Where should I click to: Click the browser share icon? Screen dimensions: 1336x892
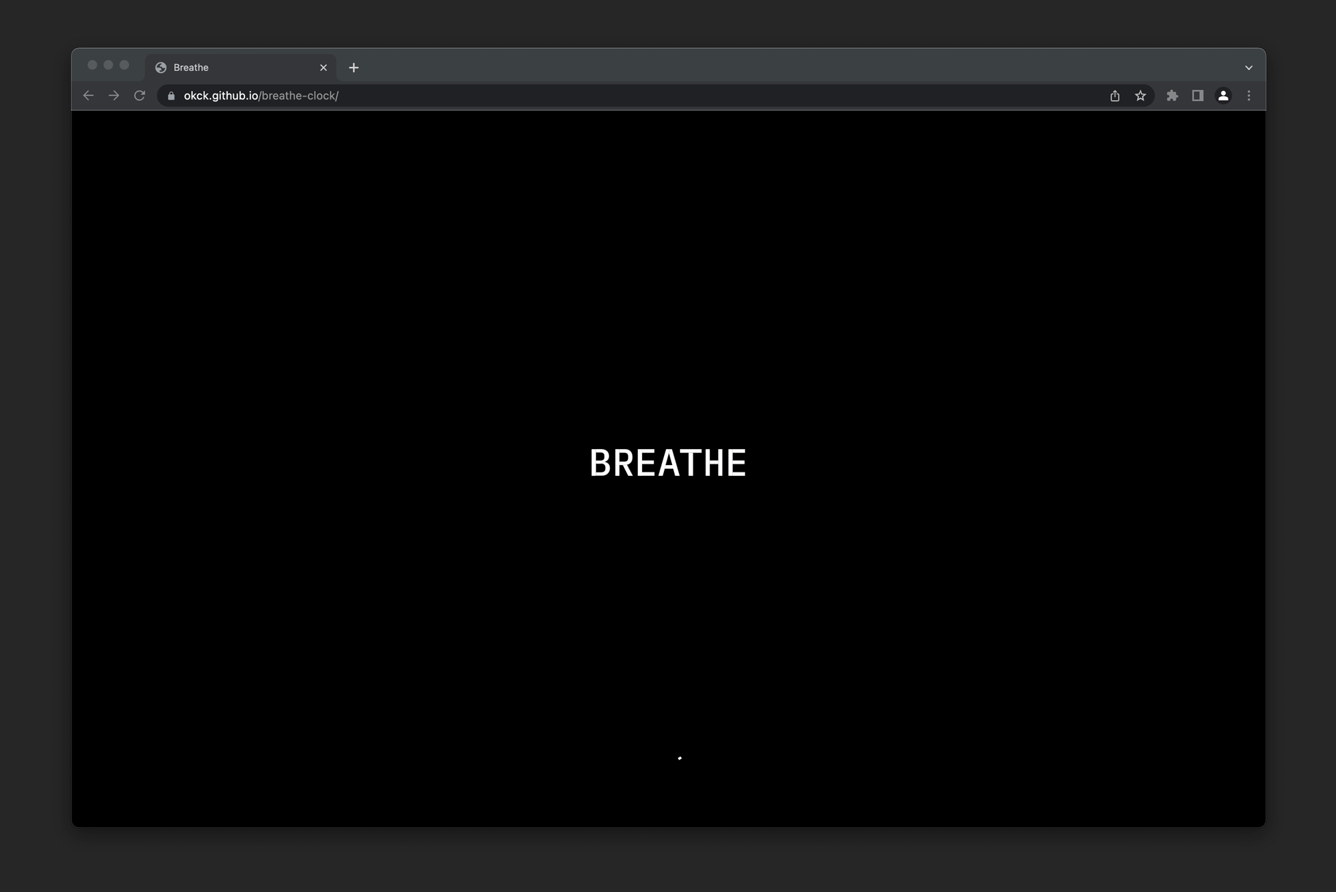[x=1114, y=96]
